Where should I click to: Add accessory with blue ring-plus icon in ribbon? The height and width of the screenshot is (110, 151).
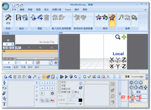(40, 17)
